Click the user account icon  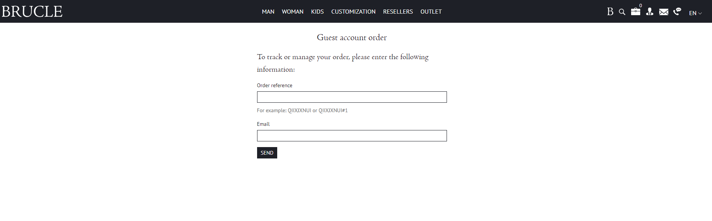pos(650,12)
